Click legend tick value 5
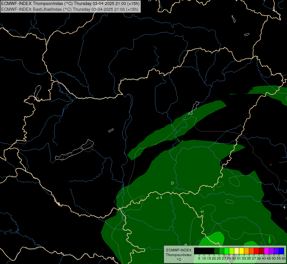 (x=199, y=258)
